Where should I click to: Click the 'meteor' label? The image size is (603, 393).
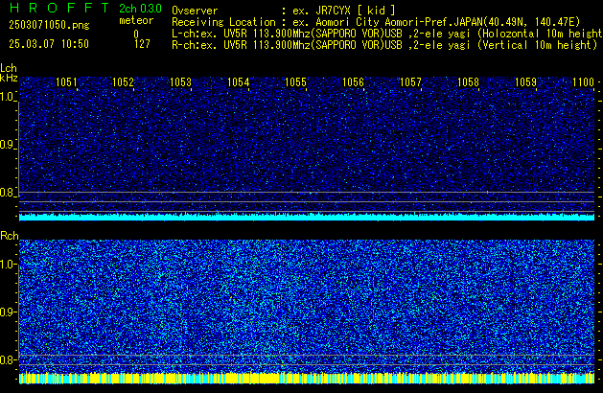pyautogui.click(x=136, y=20)
